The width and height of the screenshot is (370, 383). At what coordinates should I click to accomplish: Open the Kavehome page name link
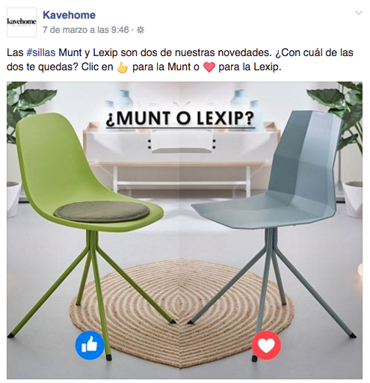coord(69,15)
